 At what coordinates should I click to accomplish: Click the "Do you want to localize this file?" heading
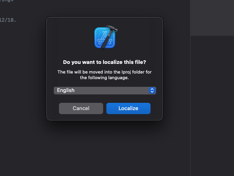pyautogui.click(x=104, y=62)
